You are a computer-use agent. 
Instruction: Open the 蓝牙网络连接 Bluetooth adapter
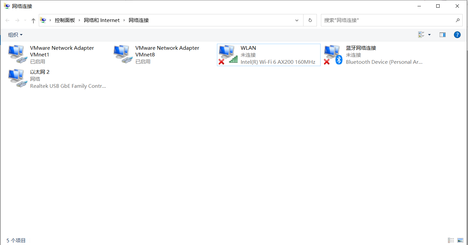point(361,48)
